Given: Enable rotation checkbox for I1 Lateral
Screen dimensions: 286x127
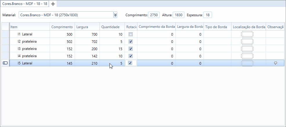Looking at the screenshot, I should coord(131,34).
